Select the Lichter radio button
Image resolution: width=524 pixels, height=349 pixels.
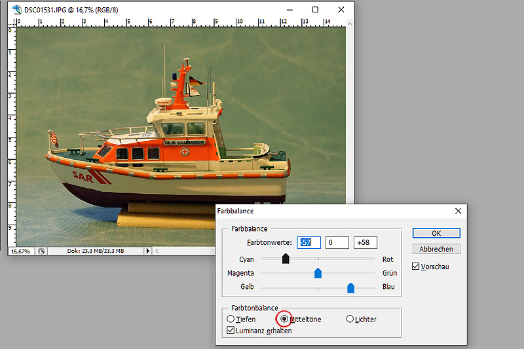pyautogui.click(x=350, y=319)
